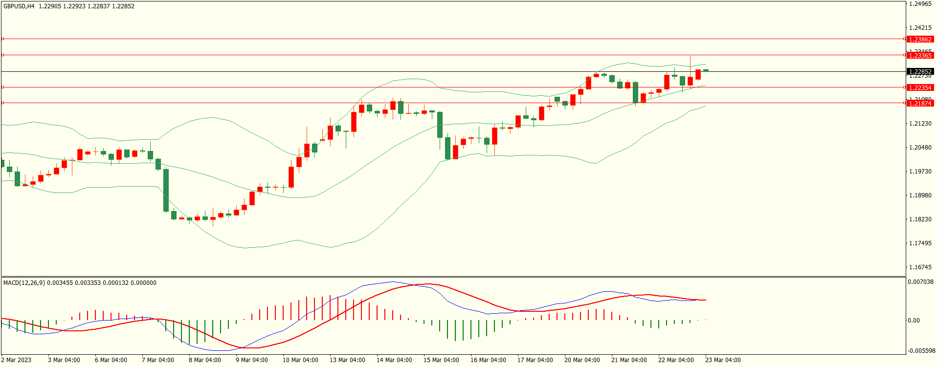Image resolution: width=937 pixels, height=366 pixels.
Task: Click the 1.17495 price axis value
Action: [x=920, y=243]
